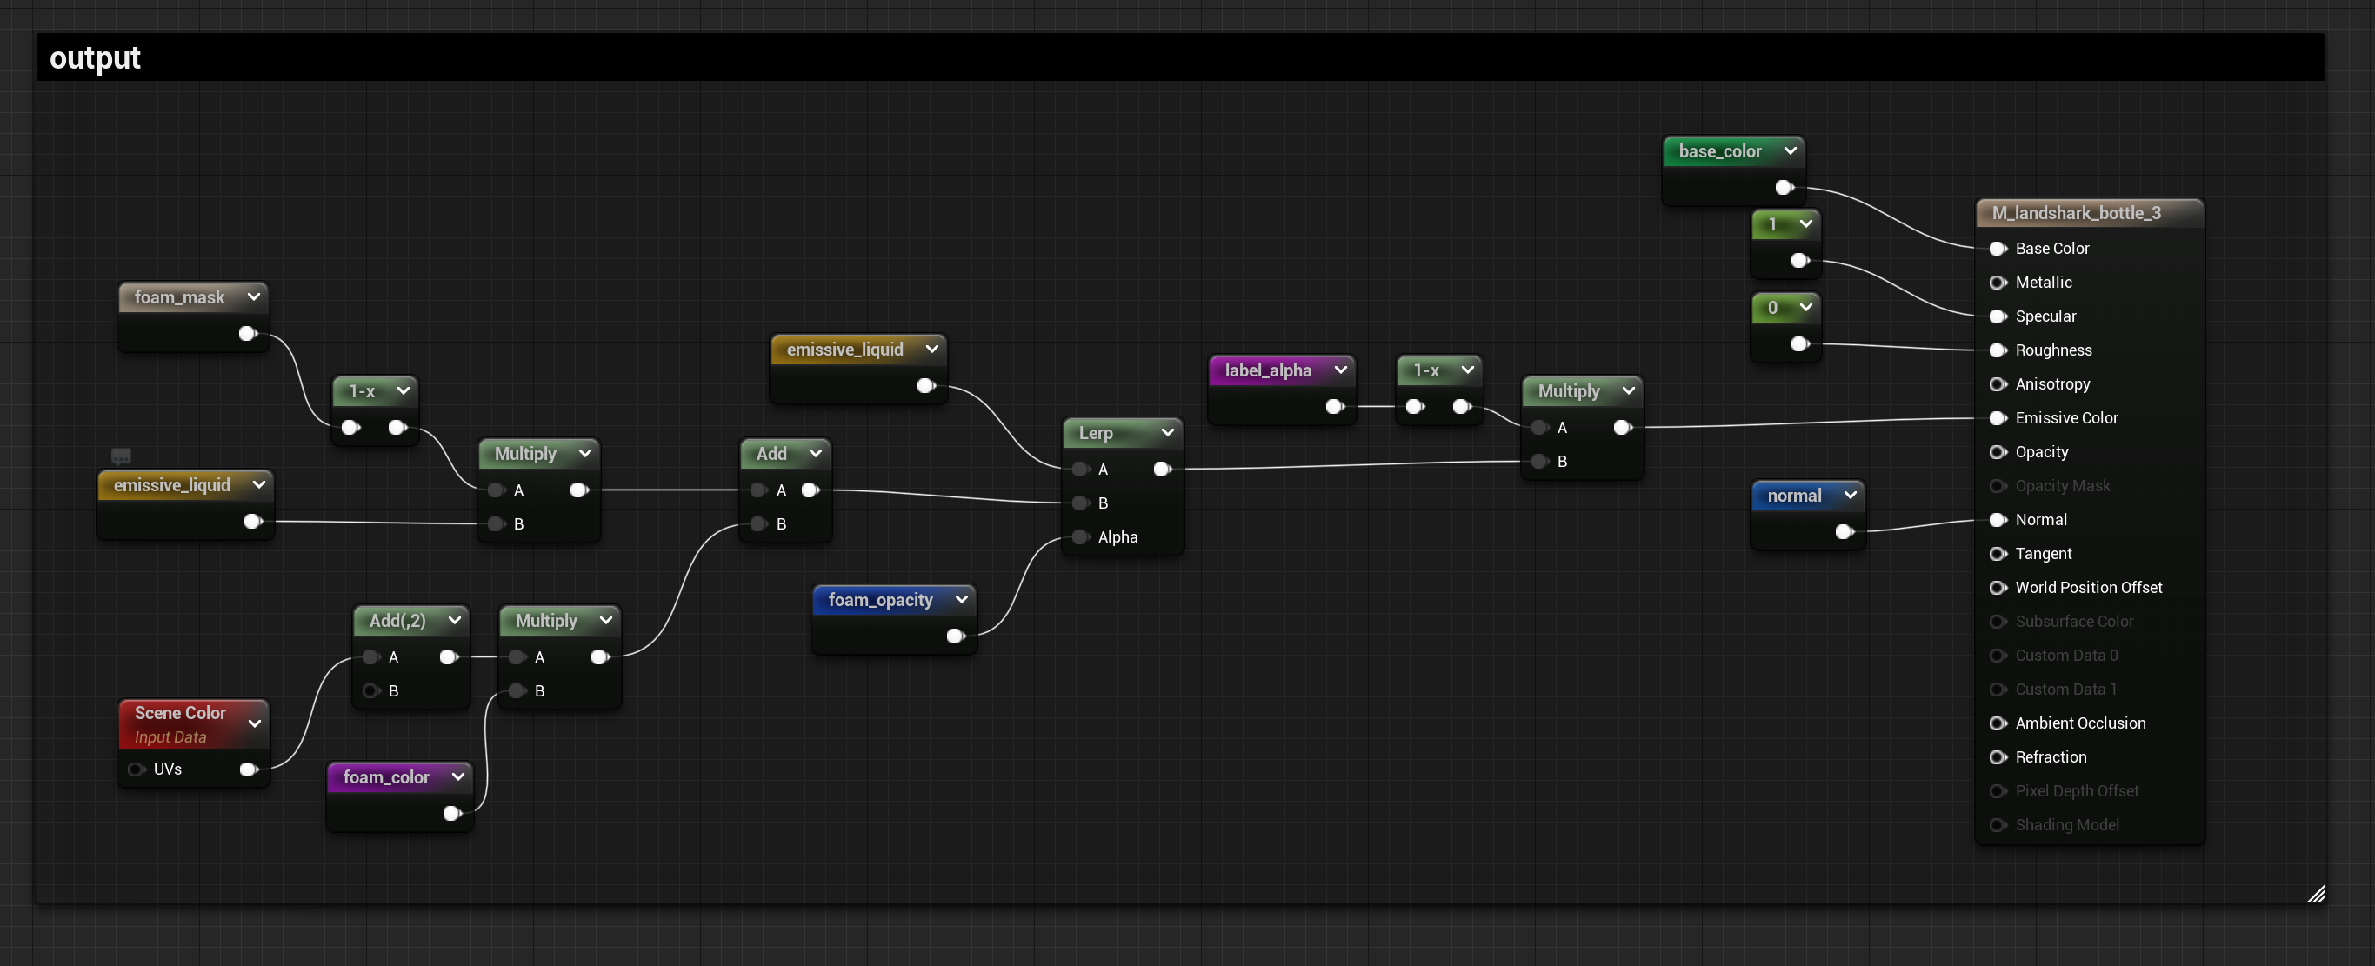
Task: Select the M_landshark_bottle_3 node title
Action: [2075, 213]
